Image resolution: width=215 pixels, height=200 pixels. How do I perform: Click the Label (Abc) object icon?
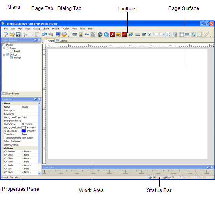point(87,34)
